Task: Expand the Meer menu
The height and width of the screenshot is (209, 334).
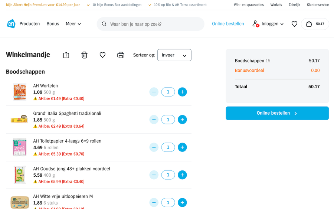Action: point(73,24)
